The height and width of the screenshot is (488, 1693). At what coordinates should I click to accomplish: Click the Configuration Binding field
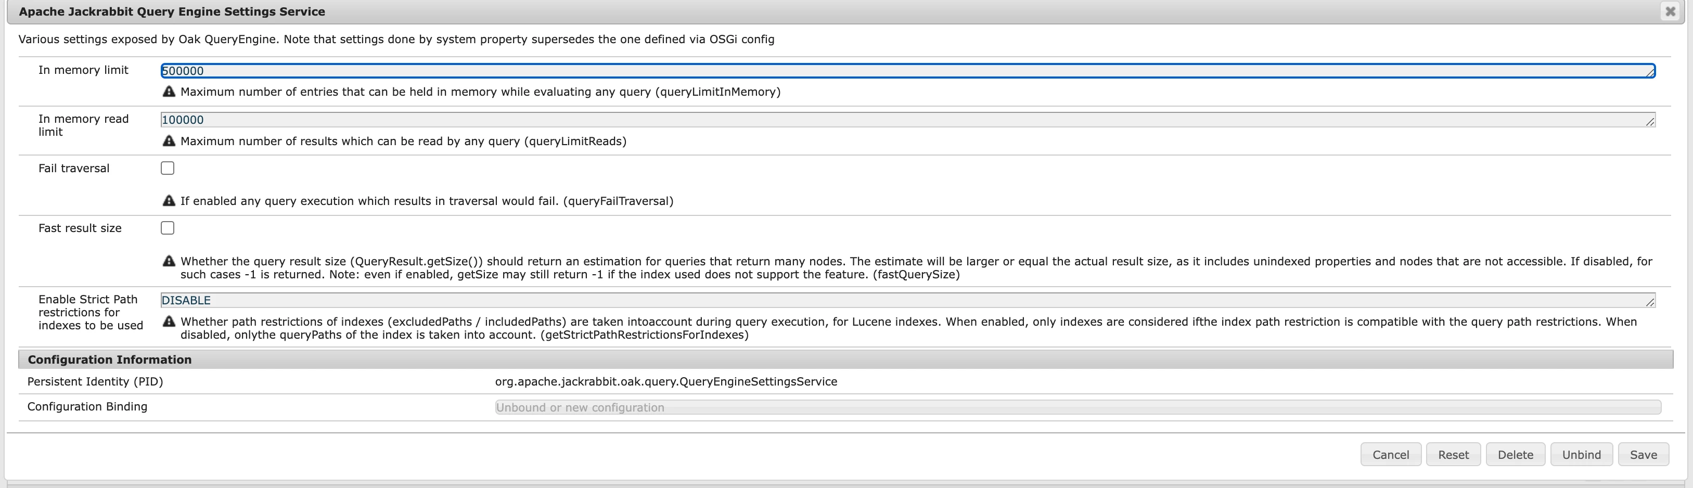point(1078,407)
